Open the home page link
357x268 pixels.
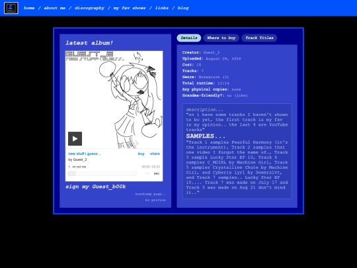29,8
